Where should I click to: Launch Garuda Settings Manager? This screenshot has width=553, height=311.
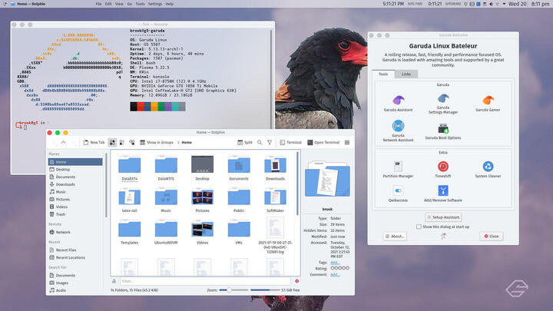point(443,104)
